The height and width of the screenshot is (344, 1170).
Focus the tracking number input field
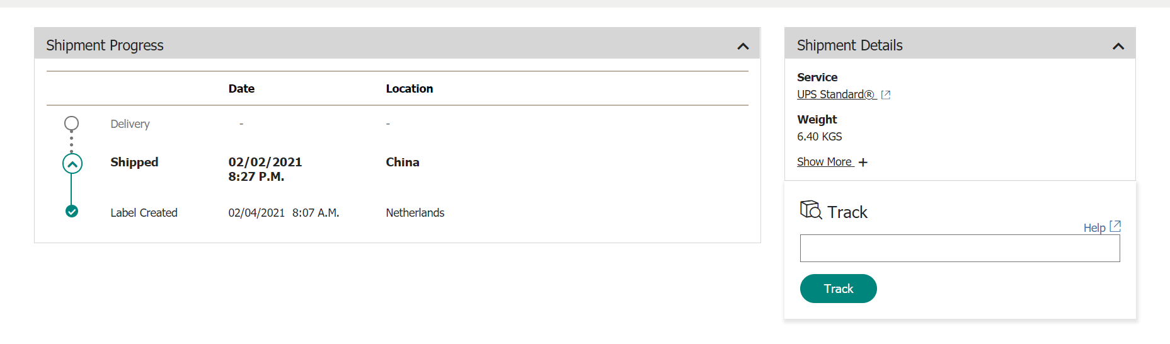pos(960,248)
